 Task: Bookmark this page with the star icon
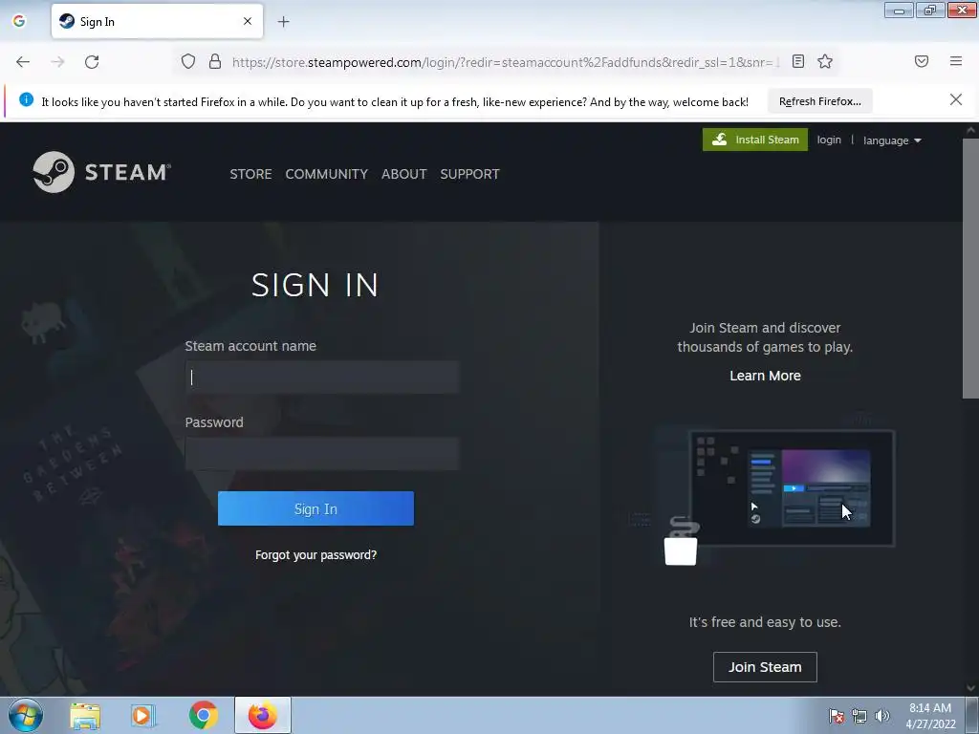pos(825,61)
